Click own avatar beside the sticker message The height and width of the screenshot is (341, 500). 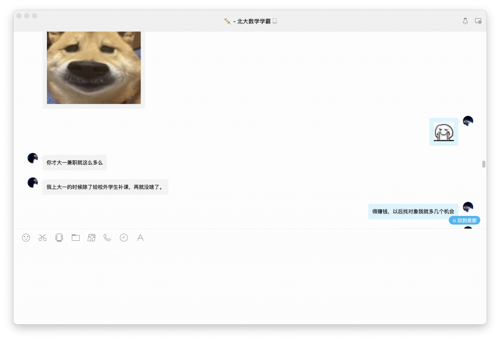[x=468, y=121]
